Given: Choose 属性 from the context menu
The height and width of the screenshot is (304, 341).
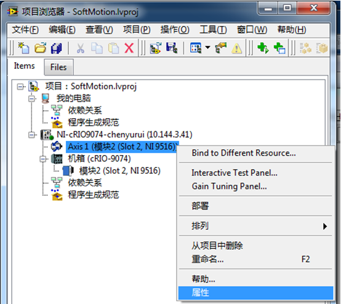Looking at the screenshot, I should click(x=256, y=293).
